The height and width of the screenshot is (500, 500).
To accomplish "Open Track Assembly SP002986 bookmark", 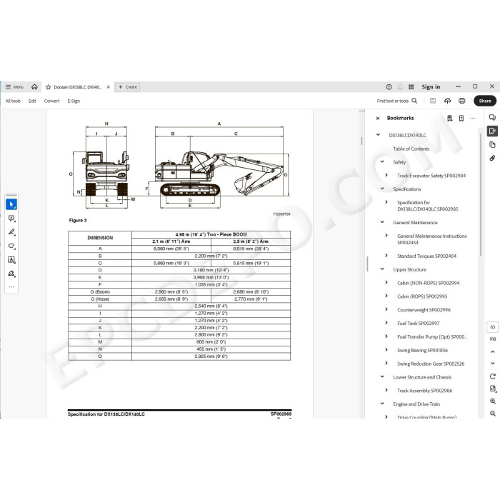I will (424, 390).
